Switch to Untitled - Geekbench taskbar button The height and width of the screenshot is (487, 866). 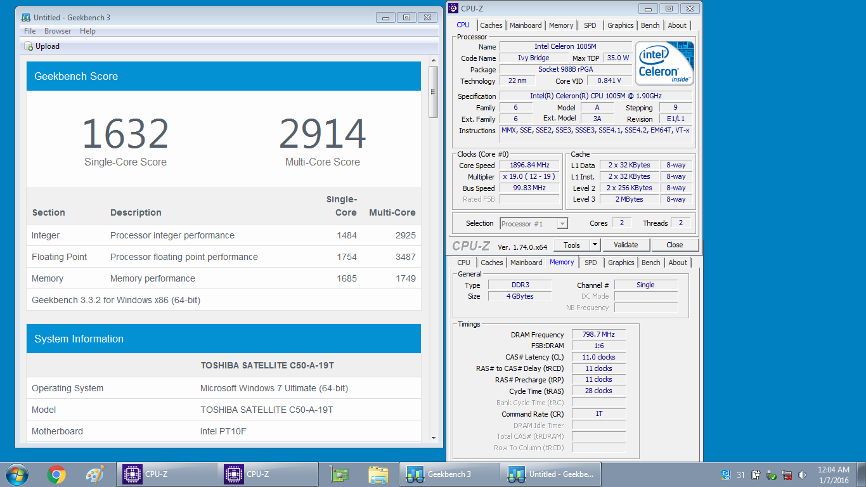(x=551, y=474)
